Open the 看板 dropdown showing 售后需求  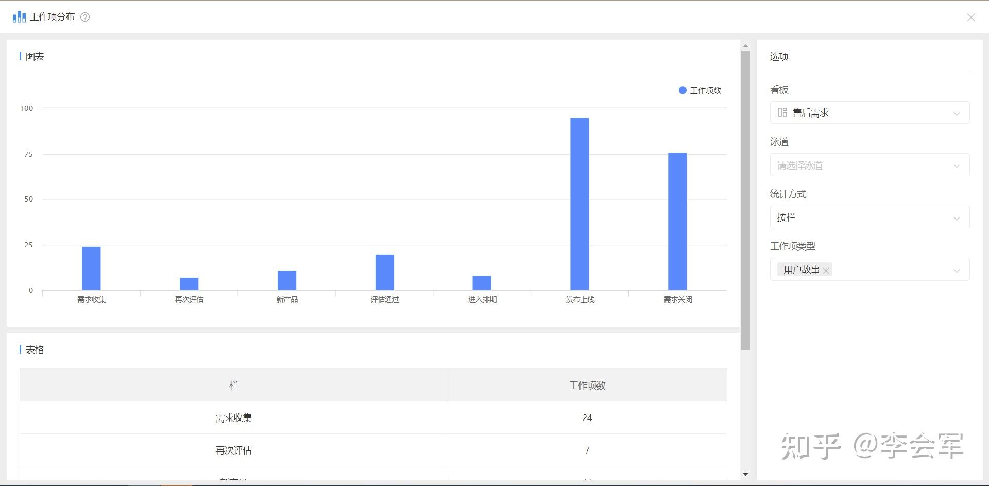(x=869, y=112)
